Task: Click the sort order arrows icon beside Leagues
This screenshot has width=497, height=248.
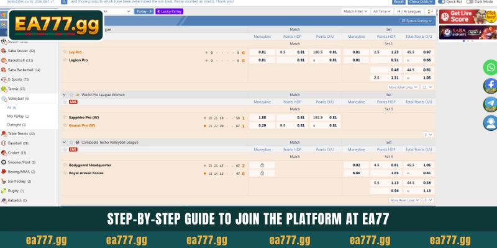Action: 430,11
